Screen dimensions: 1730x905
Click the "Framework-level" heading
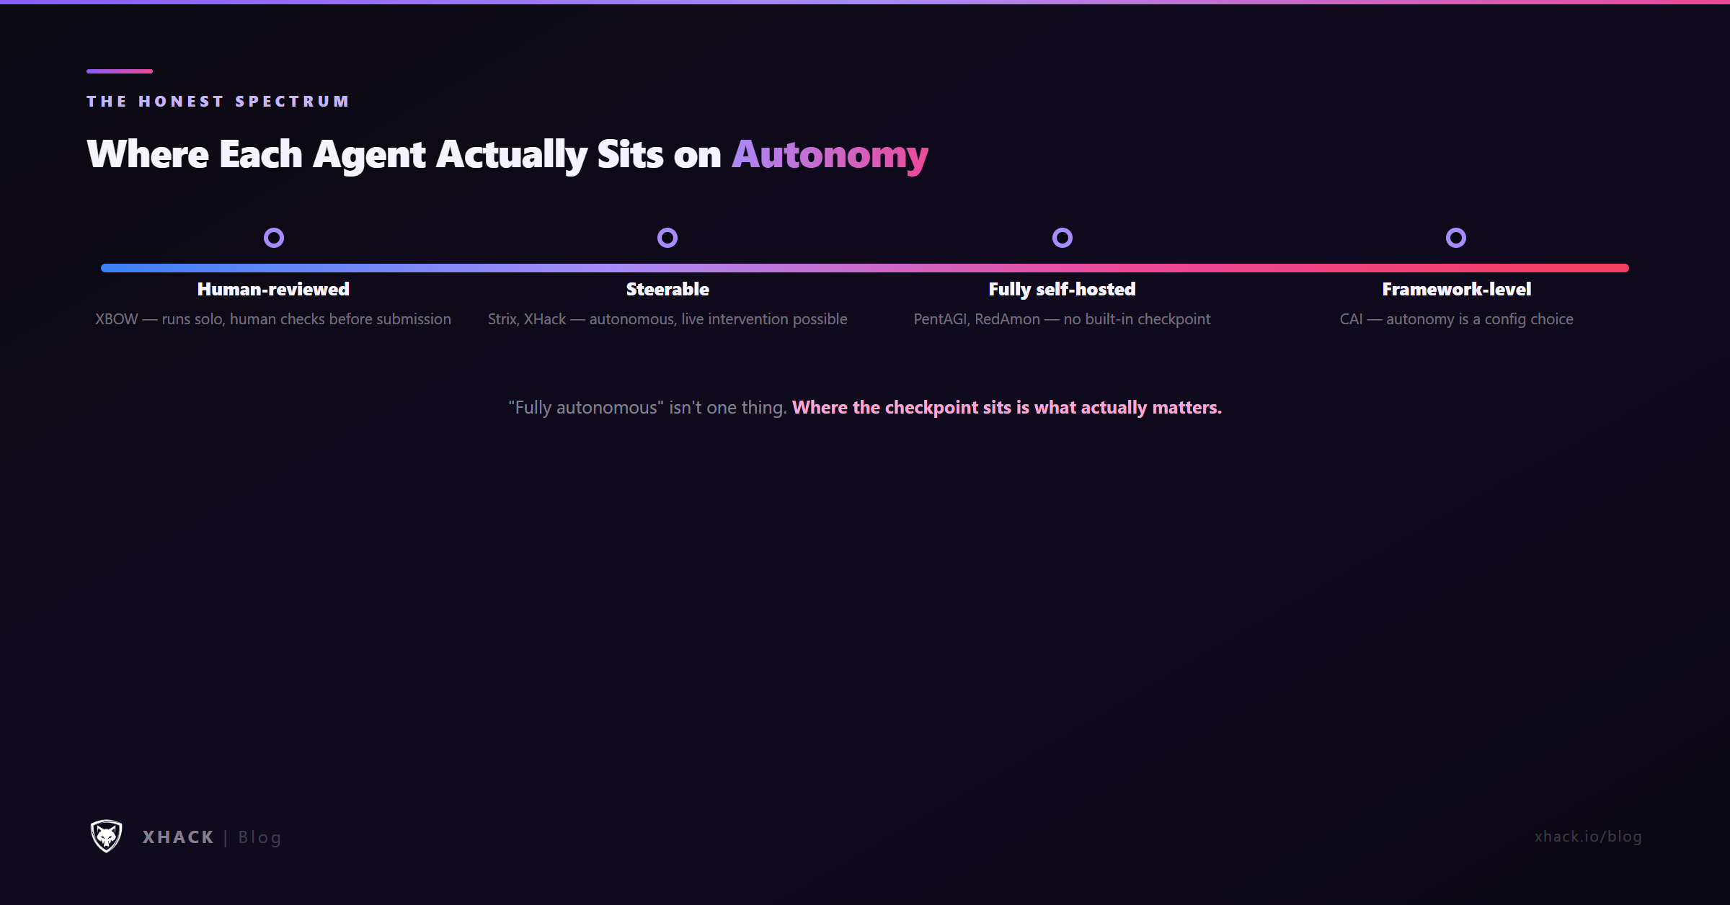coord(1456,289)
